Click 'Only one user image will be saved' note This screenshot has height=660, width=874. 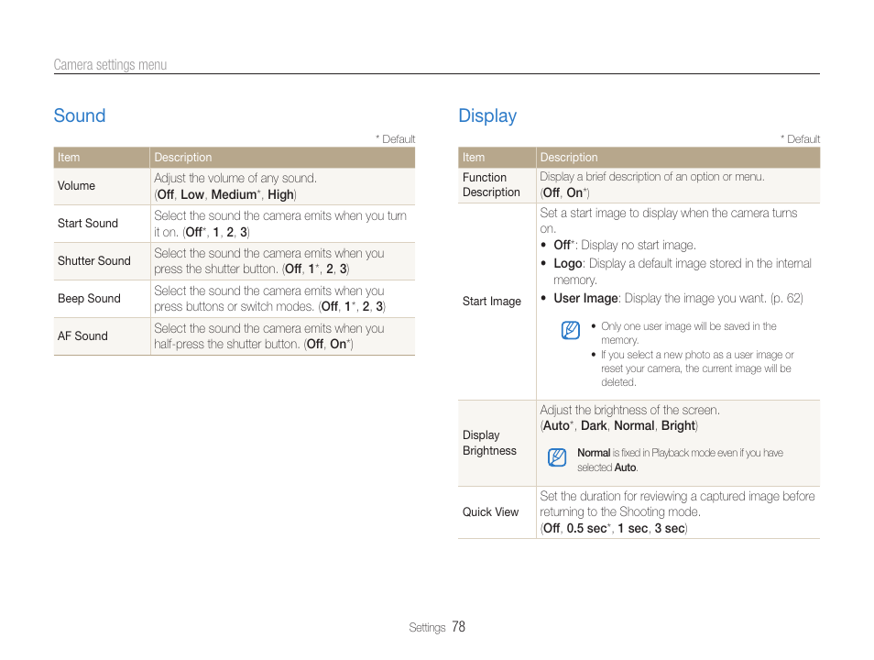click(688, 333)
